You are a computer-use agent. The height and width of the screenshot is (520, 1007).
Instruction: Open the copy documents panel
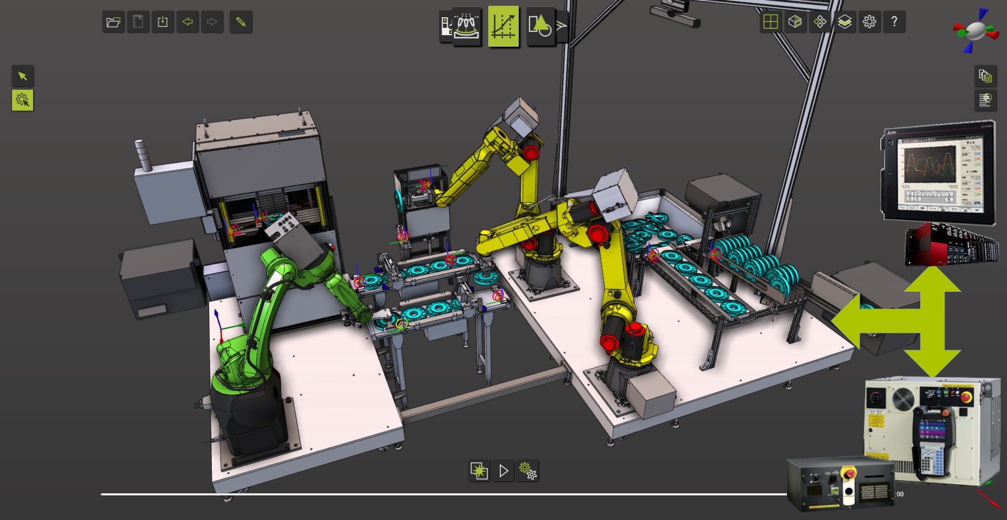pyautogui.click(x=985, y=76)
